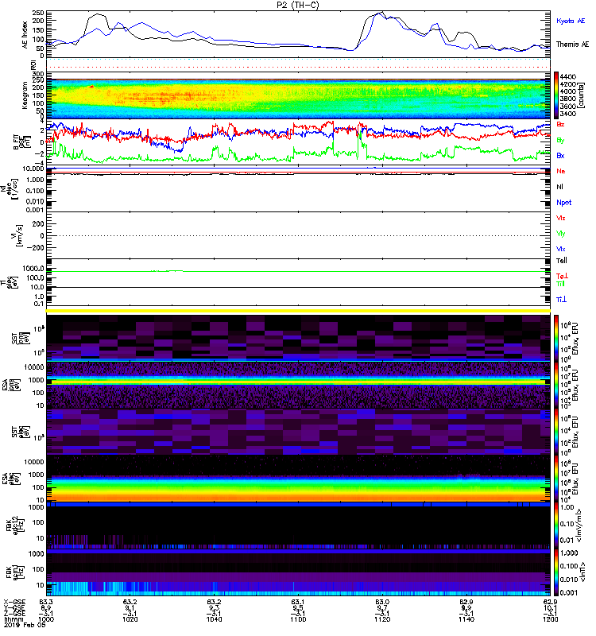Click the ESA ions Eflux color bar
Screen dimensions: 596x636
[556, 385]
